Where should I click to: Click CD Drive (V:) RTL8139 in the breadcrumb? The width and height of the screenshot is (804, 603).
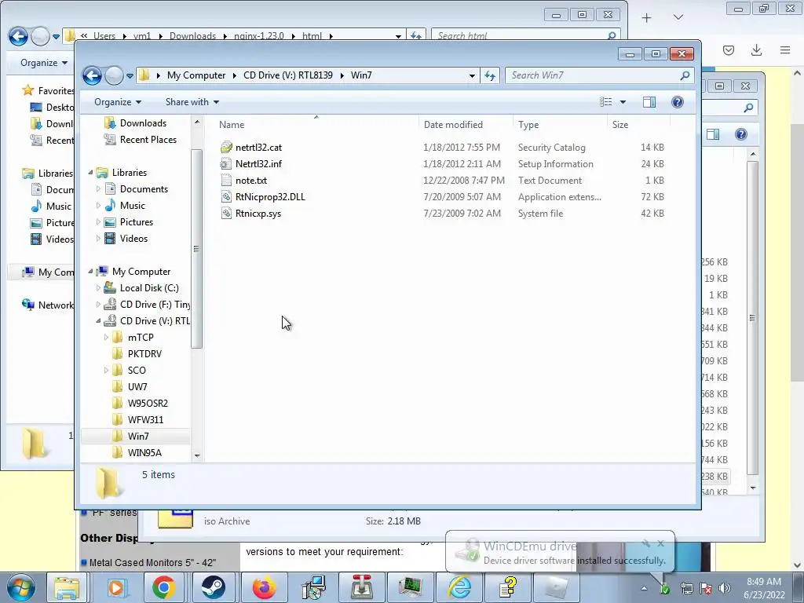click(287, 75)
